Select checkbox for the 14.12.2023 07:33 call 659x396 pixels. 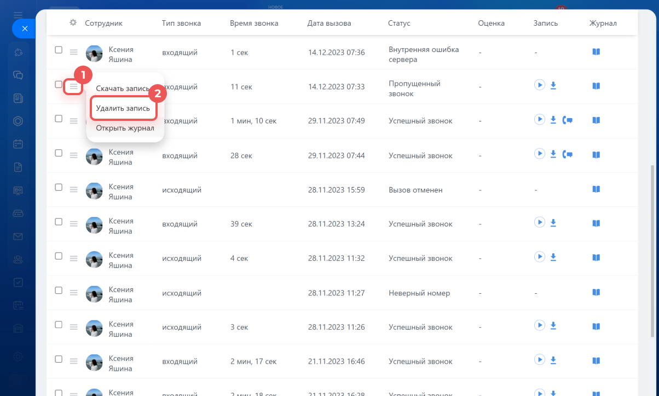coord(59,84)
